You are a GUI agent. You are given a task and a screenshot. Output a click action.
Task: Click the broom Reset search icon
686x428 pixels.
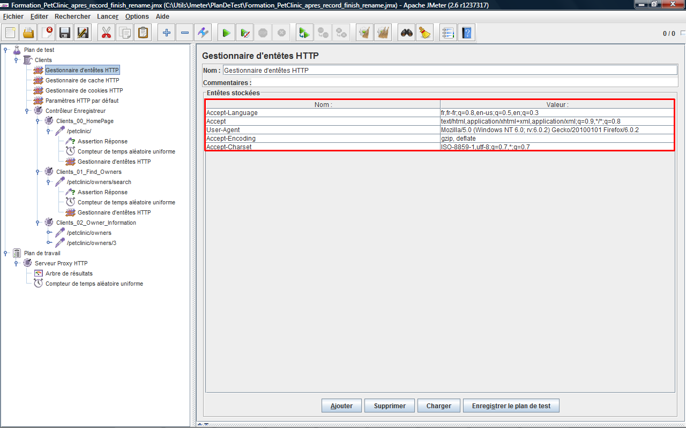click(x=425, y=33)
